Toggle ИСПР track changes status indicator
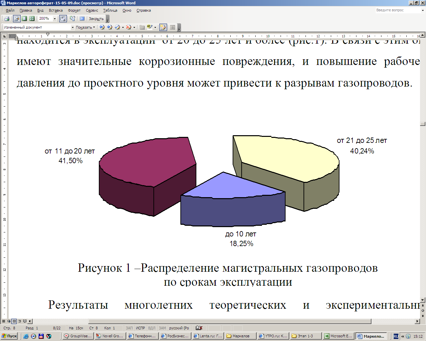This screenshot has height=341, width=426. click(x=140, y=328)
